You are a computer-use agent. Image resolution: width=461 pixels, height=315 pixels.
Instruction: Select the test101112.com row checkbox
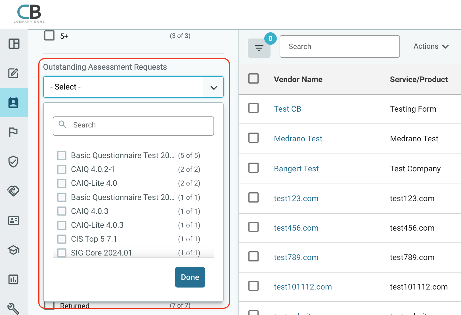(253, 286)
